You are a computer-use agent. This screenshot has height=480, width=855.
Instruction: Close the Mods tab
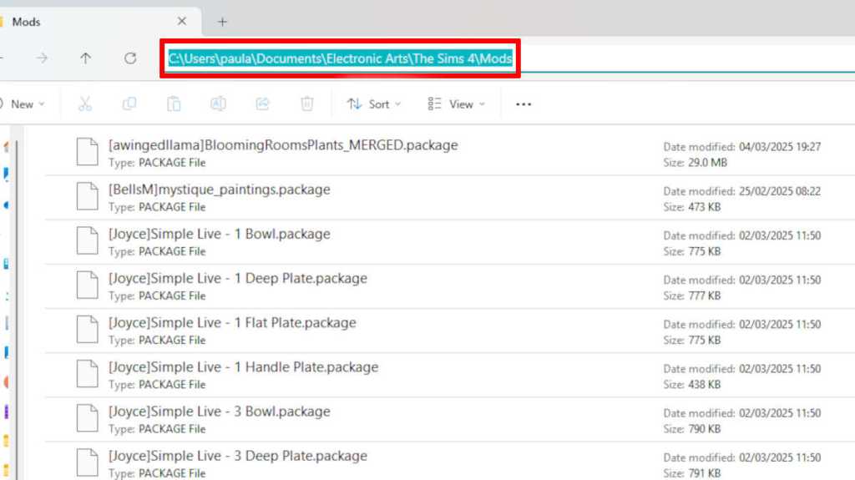pos(182,22)
